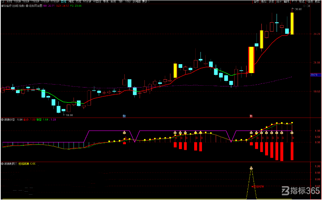The image size is (323, 201).
Task: Open the F10 company info
Action: pos(294,1)
